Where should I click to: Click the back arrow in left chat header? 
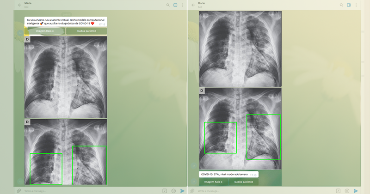(19, 5)
